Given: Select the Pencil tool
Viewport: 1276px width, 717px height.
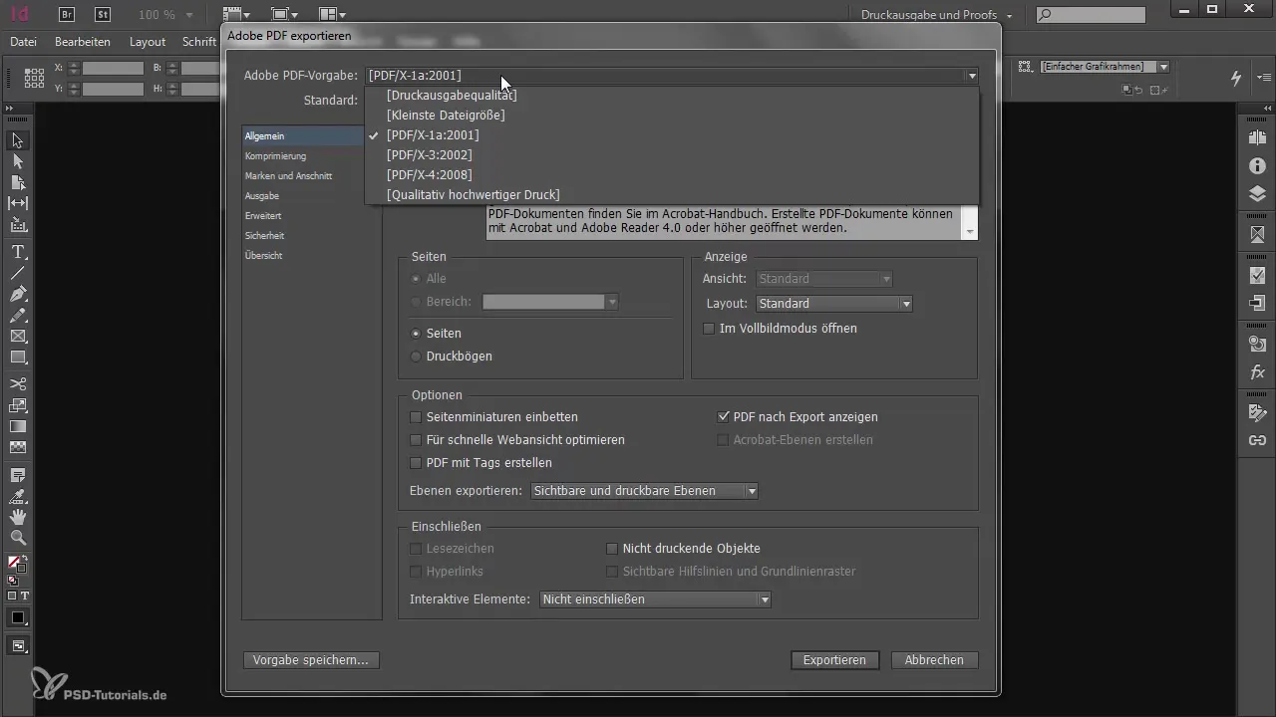Looking at the screenshot, I should click(18, 315).
